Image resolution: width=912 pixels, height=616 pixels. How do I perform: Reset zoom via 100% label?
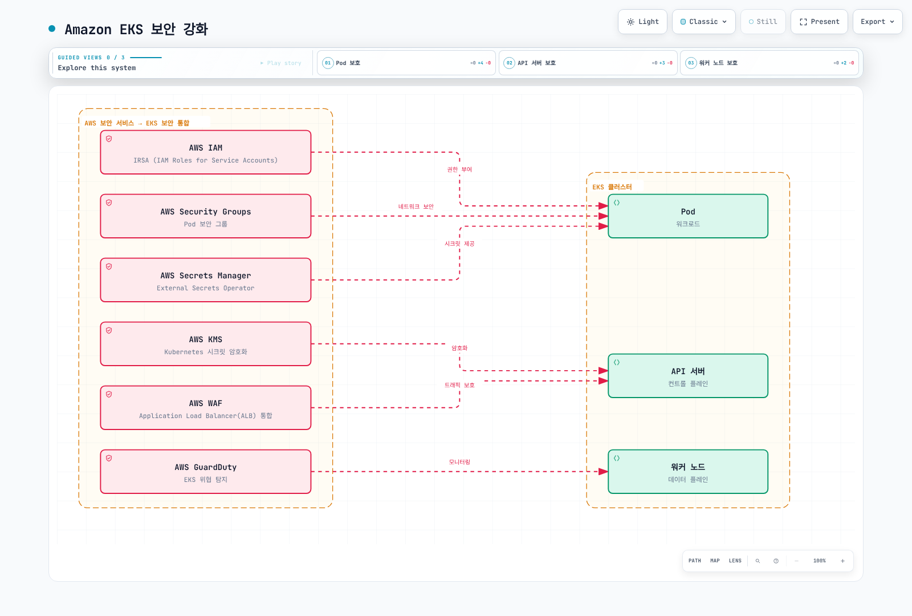tap(820, 561)
